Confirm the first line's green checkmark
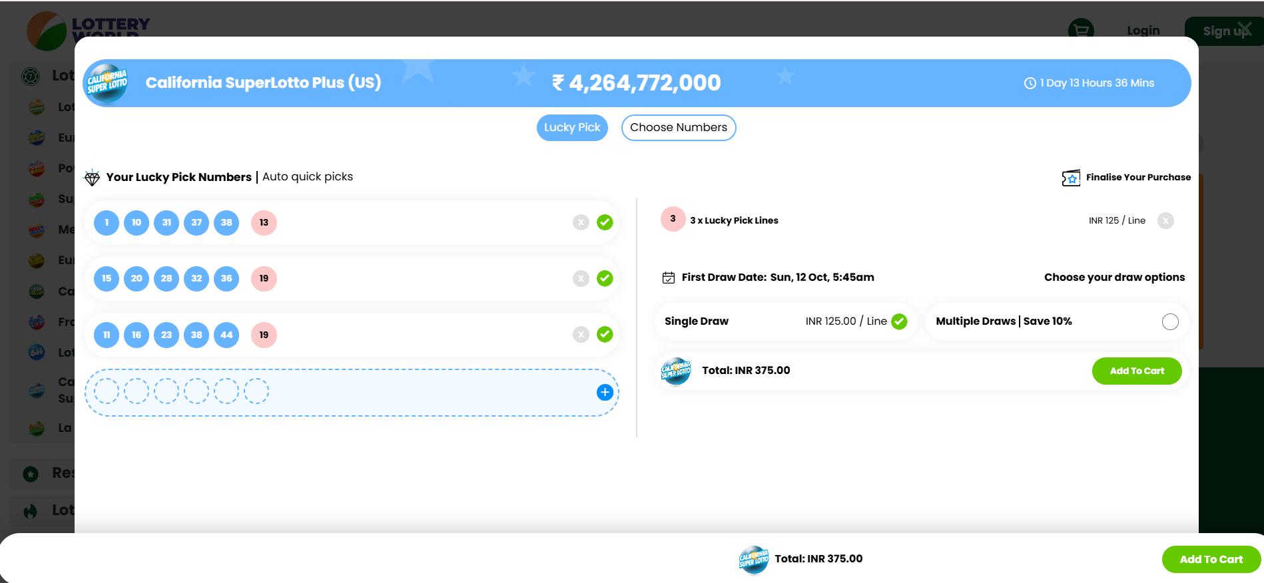The width and height of the screenshot is (1264, 583). tap(605, 222)
